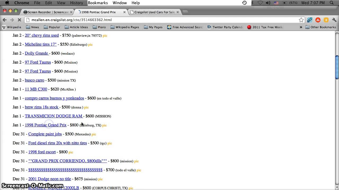
Task: Open the Chrome application menu
Action: coord(22,3)
